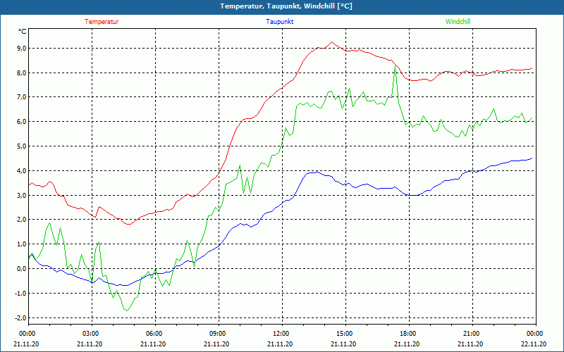Click the chart title Temperatur, Taupunkt, Windchill
The width and height of the screenshot is (564, 352).
tap(286, 6)
